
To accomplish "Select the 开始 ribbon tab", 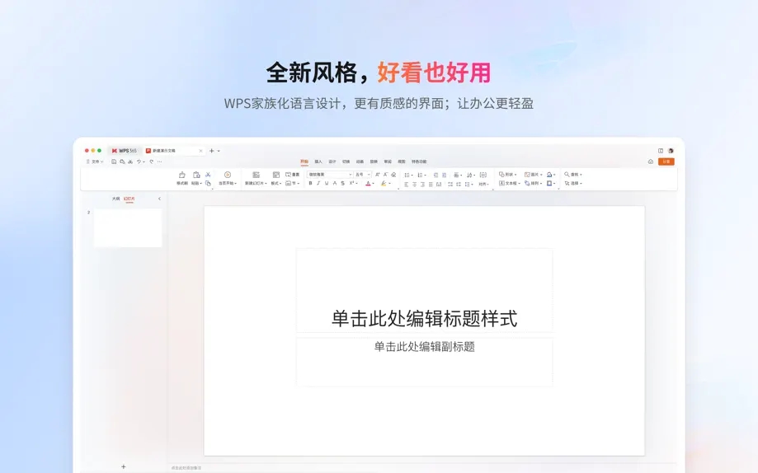I will pyautogui.click(x=304, y=162).
